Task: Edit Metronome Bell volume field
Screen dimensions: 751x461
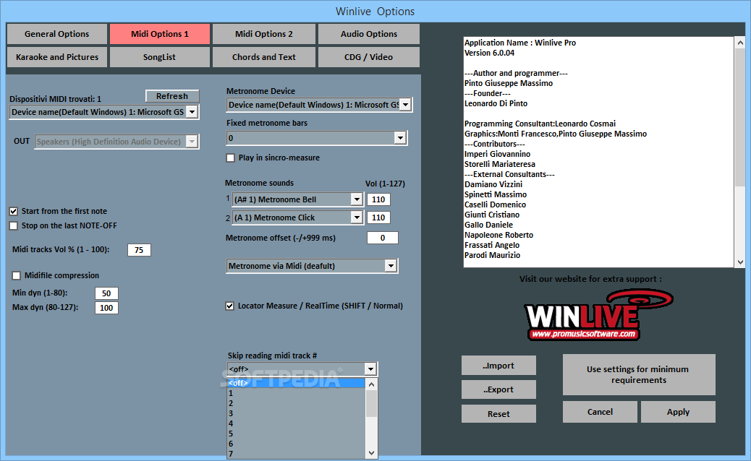Action: pos(378,199)
